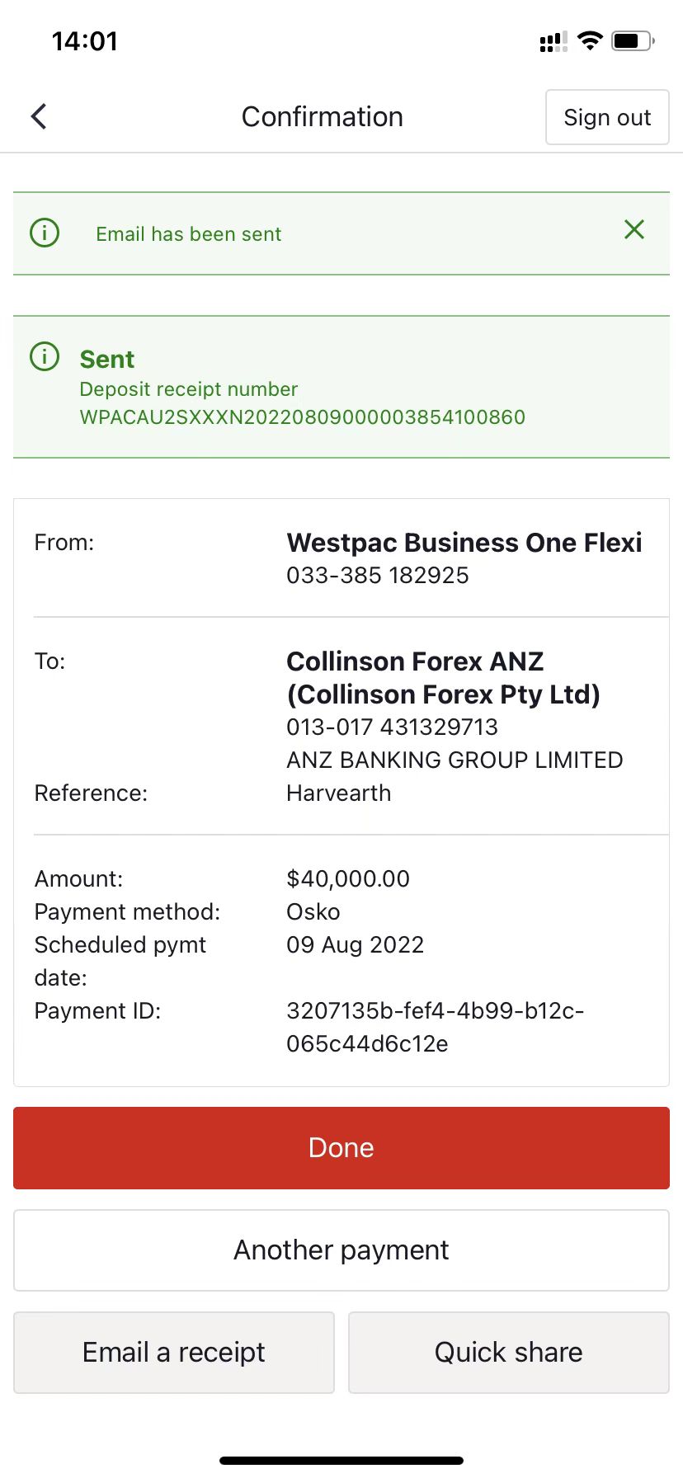Dismiss the Email has been sent banner
This screenshot has width=683, height=1478.
(x=634, y=229)
